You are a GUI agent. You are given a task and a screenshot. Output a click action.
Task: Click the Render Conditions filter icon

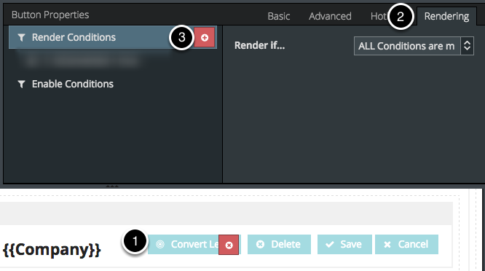[21, 37]
